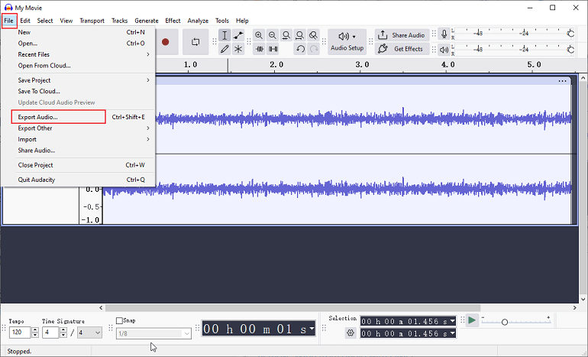The width and height of the screenshot is (588, 357).
Task: Click the recording level meter slider
Action: pos(570,34)
